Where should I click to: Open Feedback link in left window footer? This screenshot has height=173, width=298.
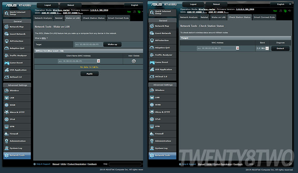point(92,164)
